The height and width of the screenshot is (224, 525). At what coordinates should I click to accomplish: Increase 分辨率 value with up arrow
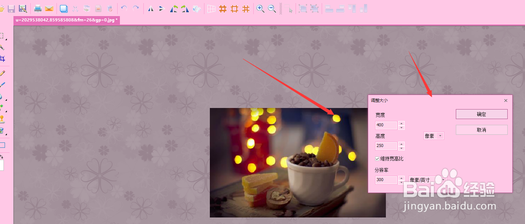pyautogui.click(x=402, y=178)
